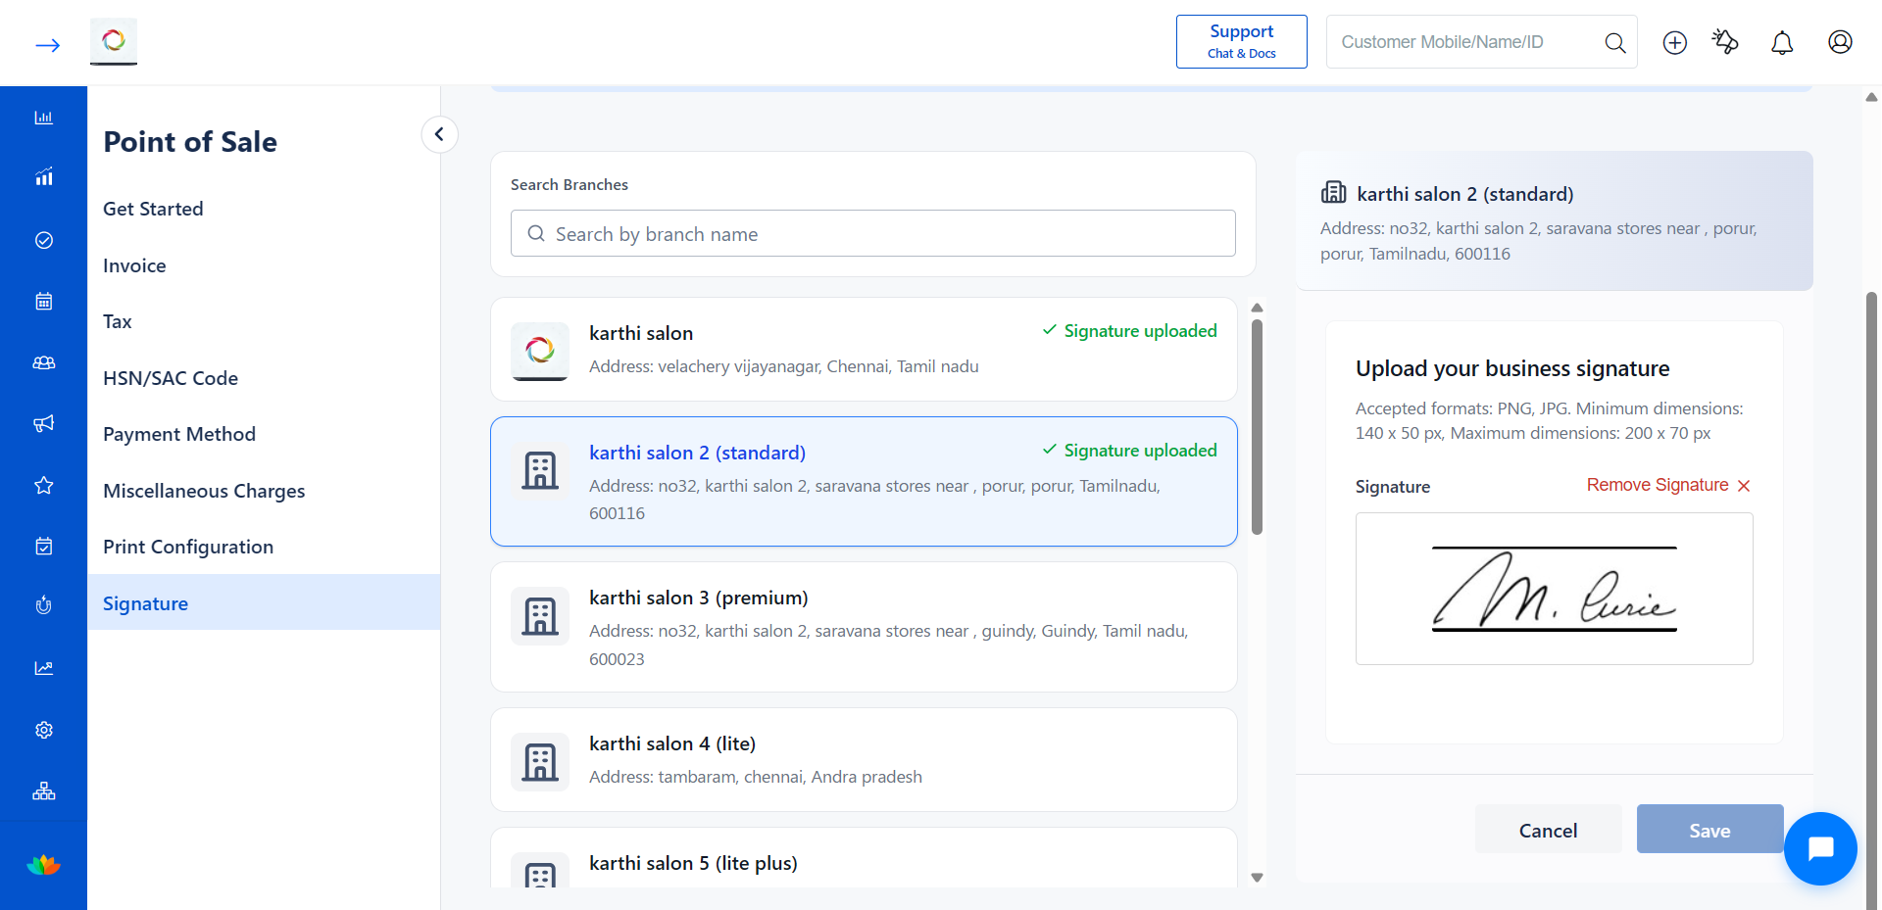Screen dimensions: 1882x910
Task: Open the dashboard bar-chart sidebar icon
Action: pos(44,118)
